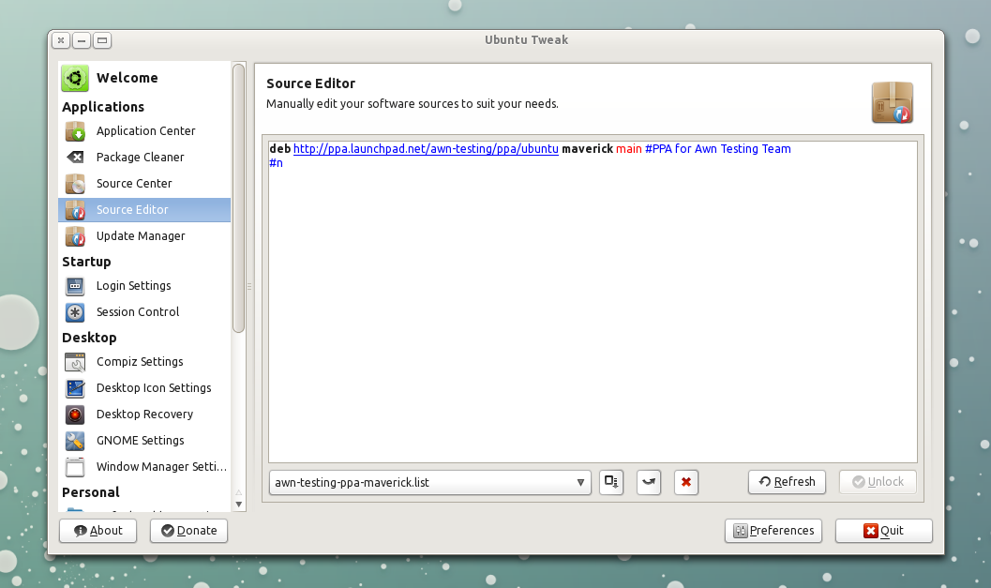Select the Source Editor entry
Image resolution: width=991 pixels, height=588 pixels.
click(x=144, y=209)
